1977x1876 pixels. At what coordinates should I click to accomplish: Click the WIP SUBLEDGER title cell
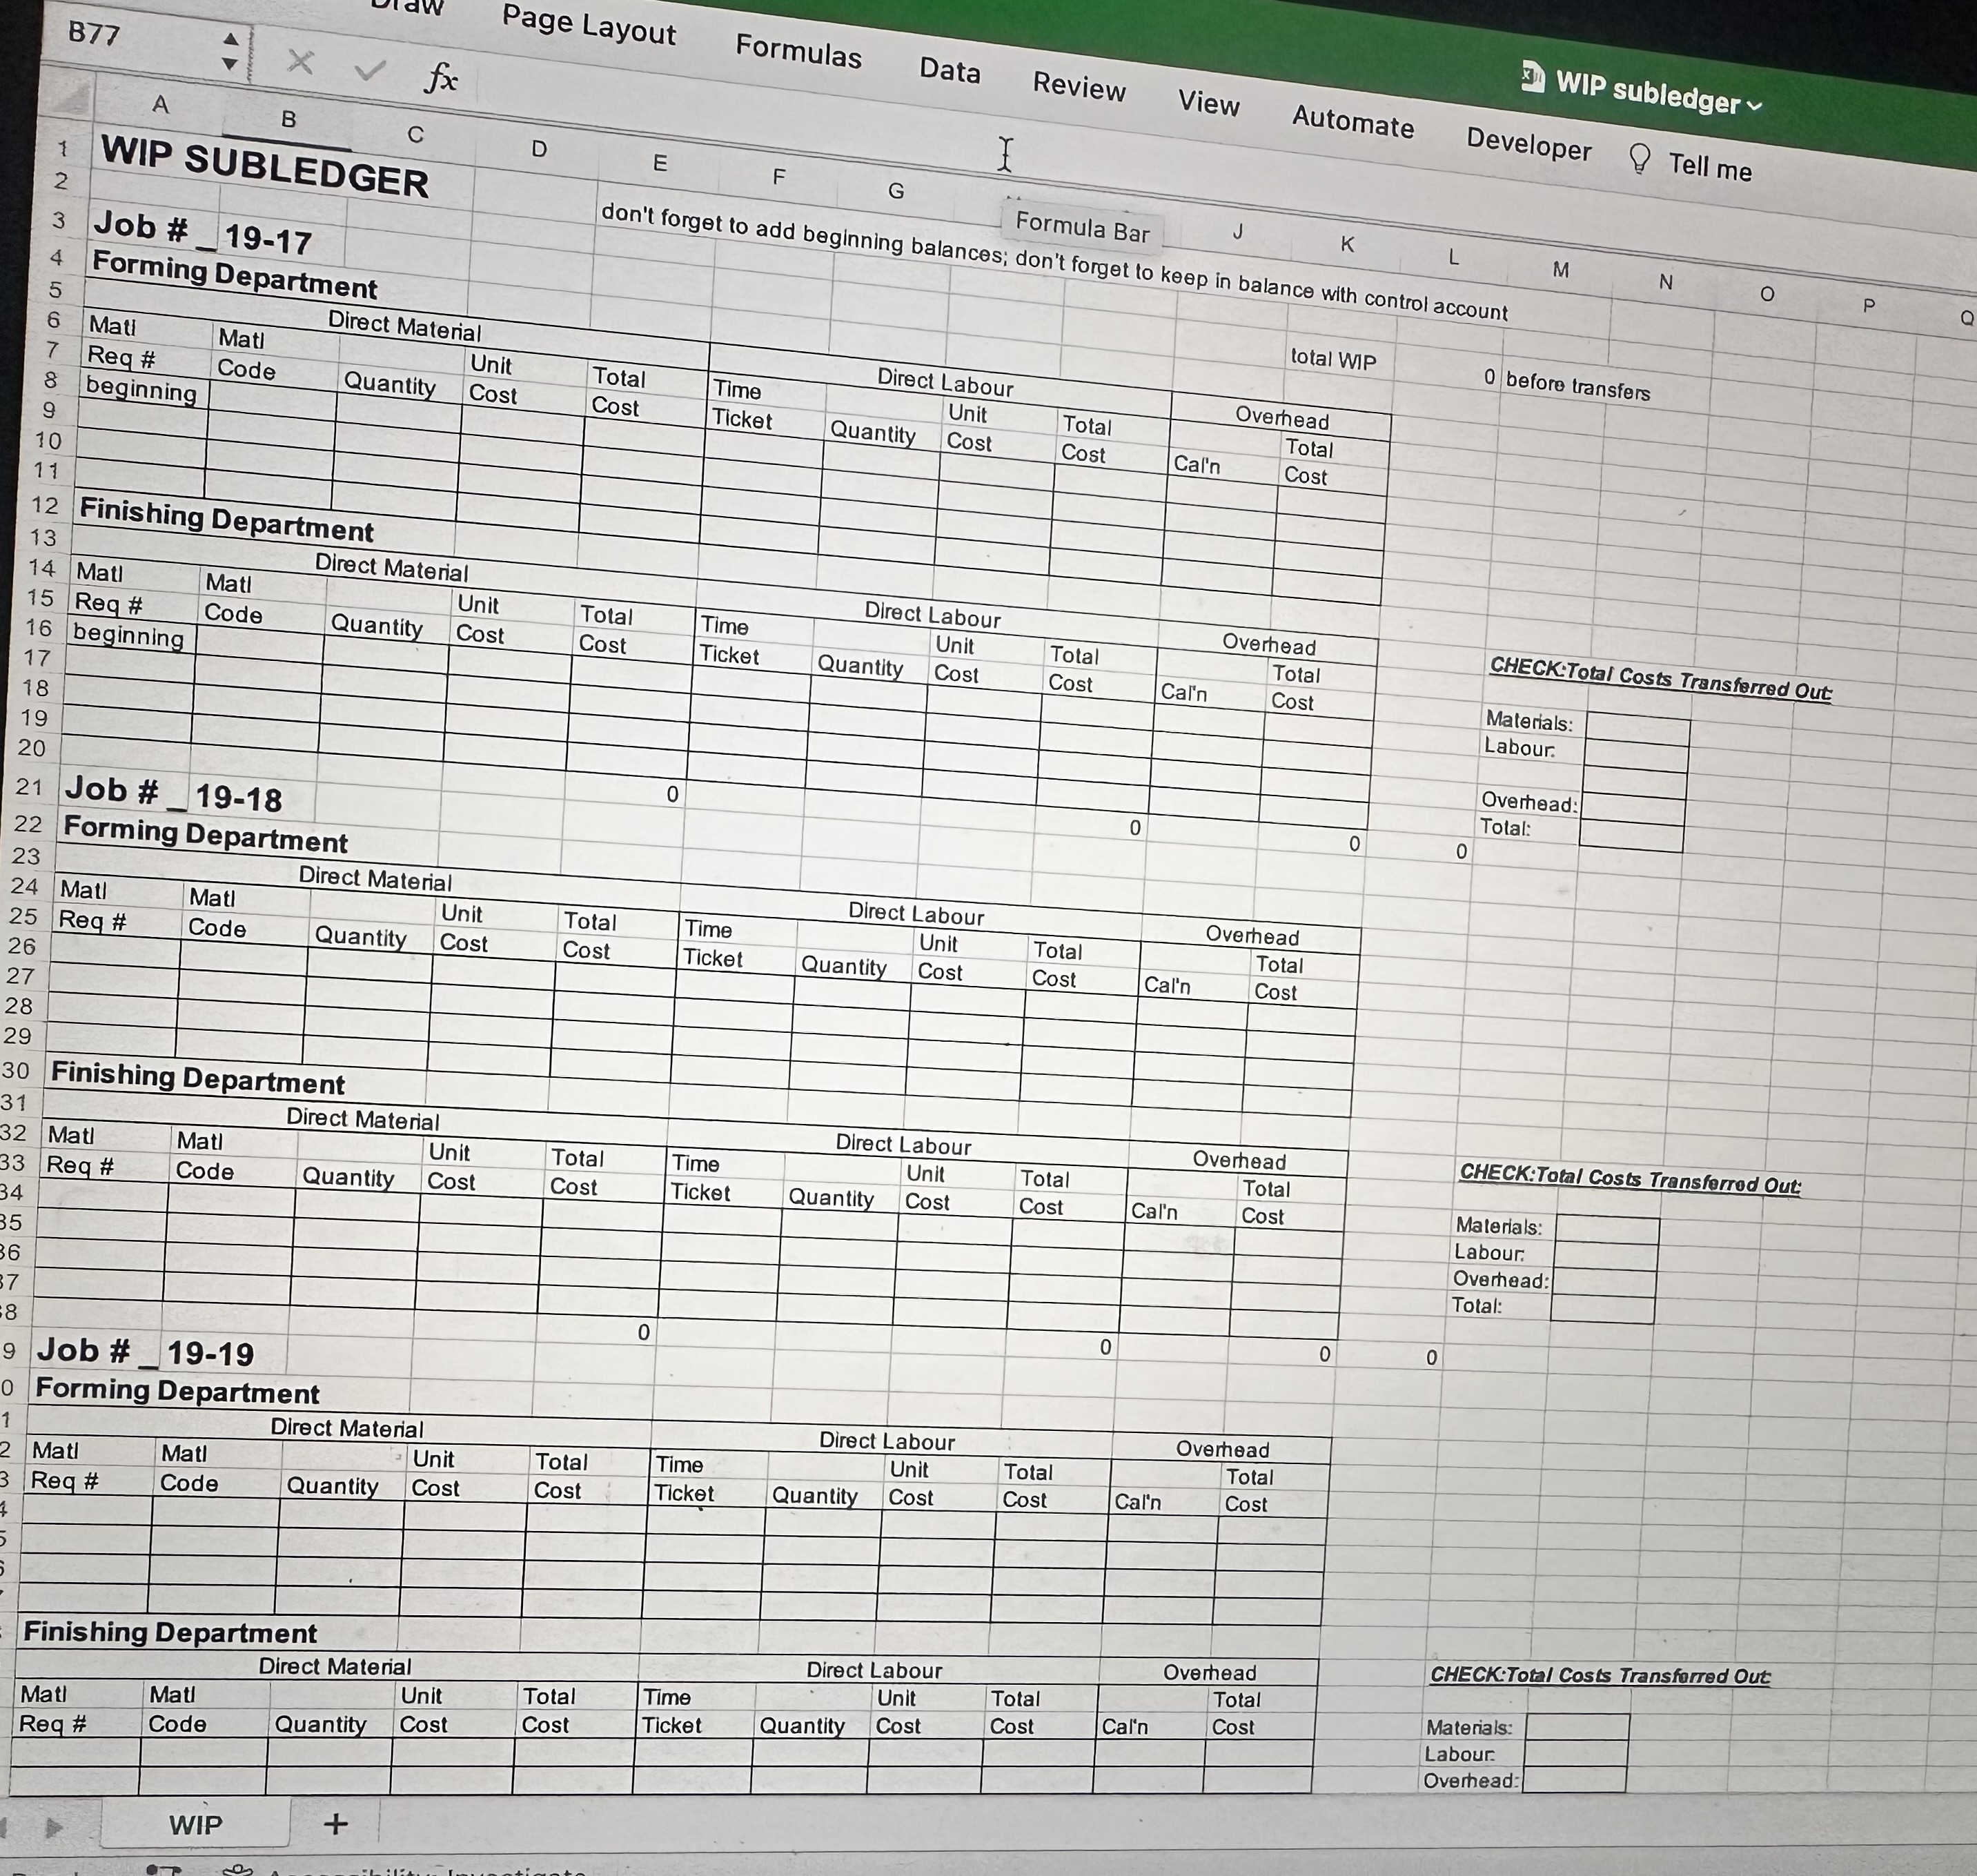(265, 168)
